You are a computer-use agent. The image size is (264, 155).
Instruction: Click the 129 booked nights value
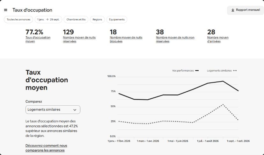pyautogui.click(x=68, y=32)
